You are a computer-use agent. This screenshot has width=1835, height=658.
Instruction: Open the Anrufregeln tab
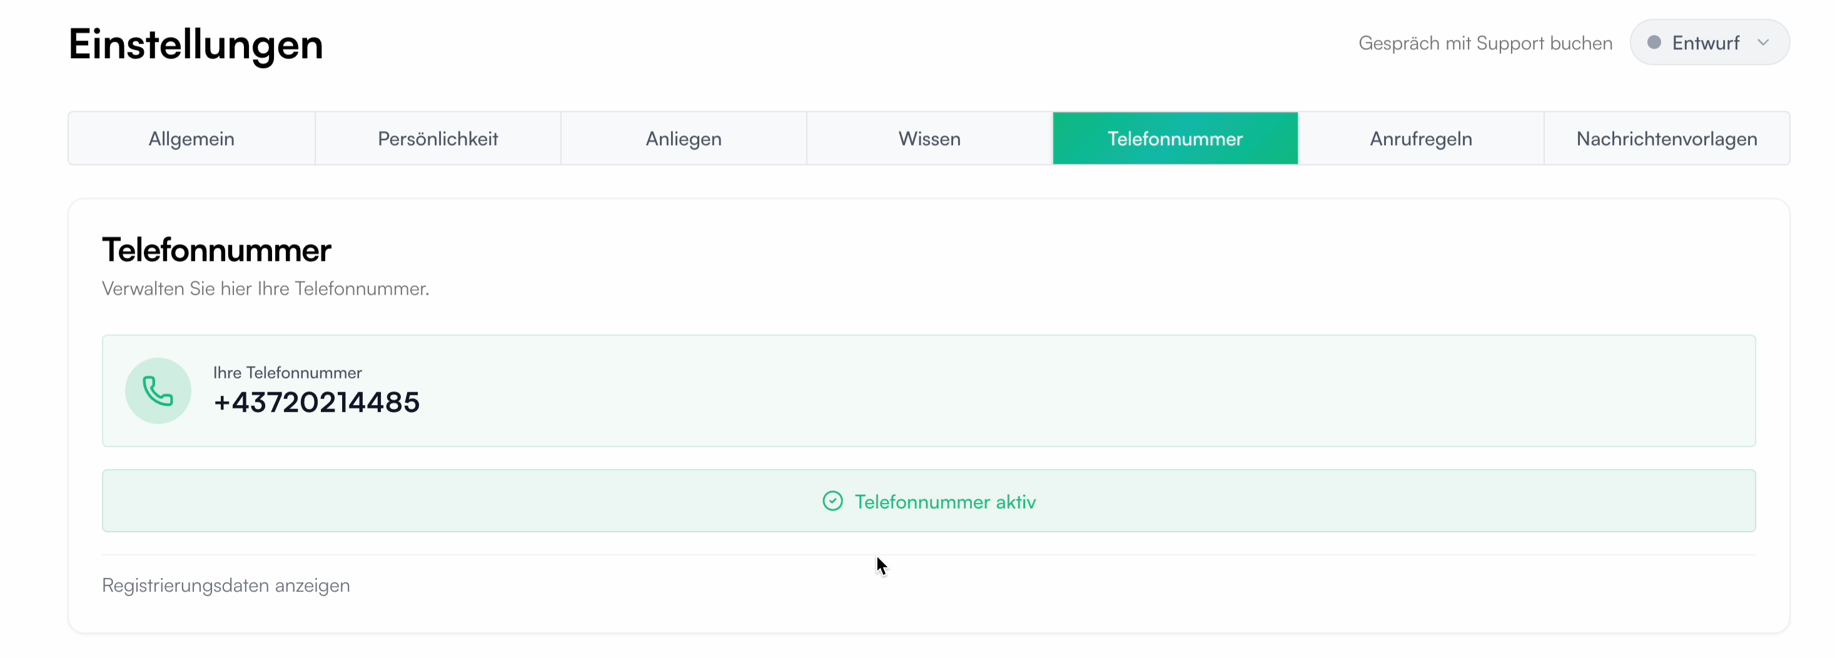[1421, 138]
